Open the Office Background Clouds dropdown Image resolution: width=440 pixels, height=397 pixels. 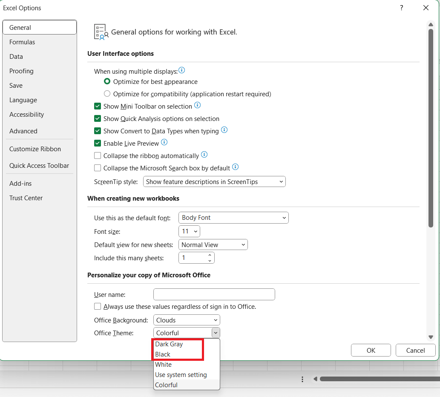coord(187,320)
